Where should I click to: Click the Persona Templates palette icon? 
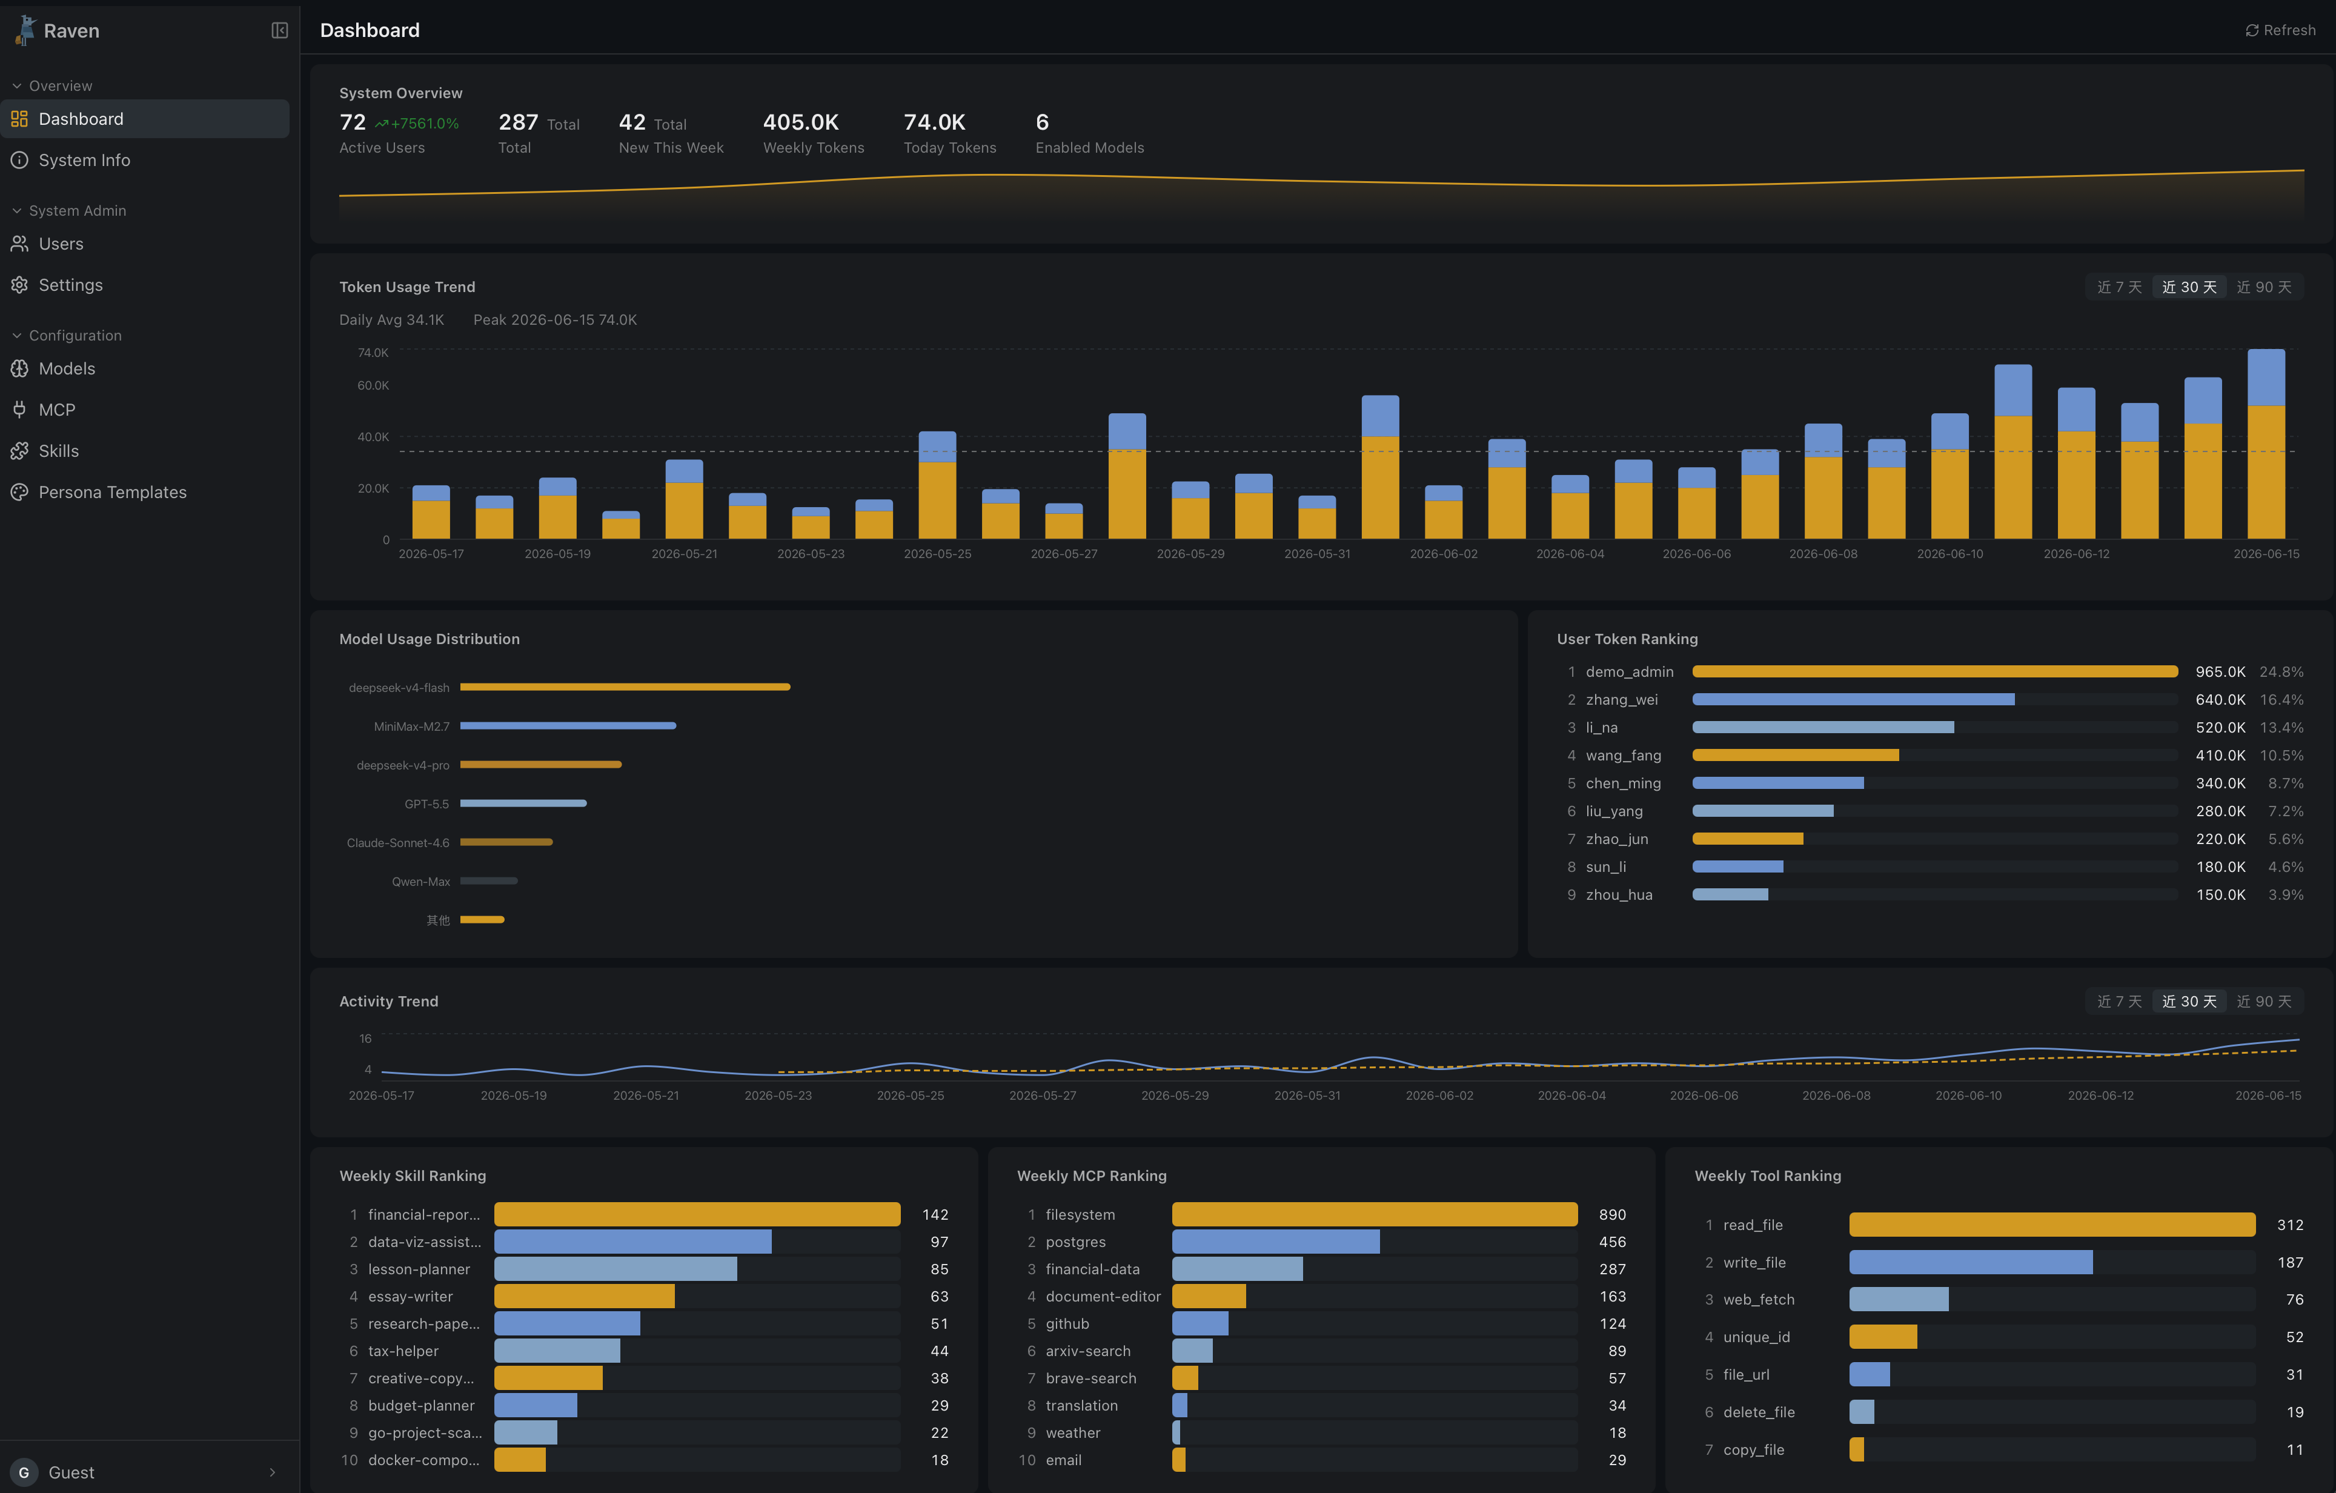19,492
